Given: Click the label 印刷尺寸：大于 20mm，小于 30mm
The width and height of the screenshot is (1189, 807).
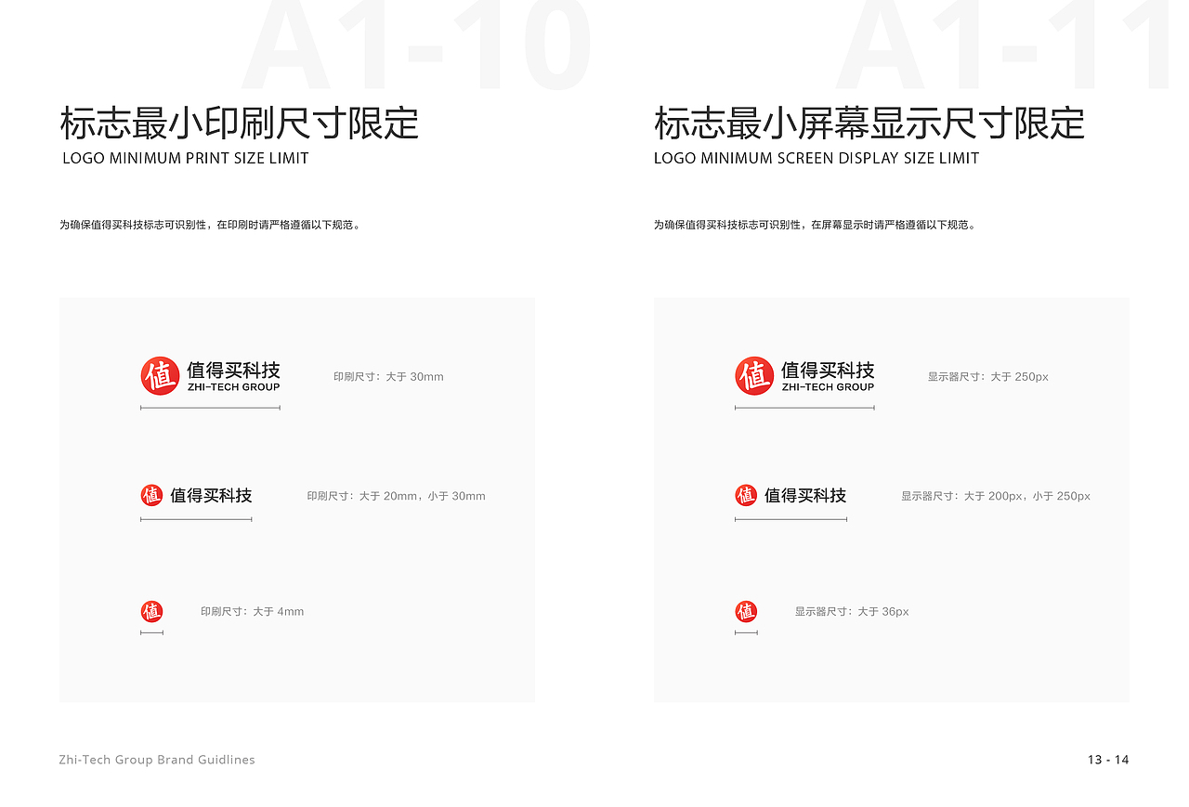Looking at the screenshot, I should pyautogui.click(x=396, y=496).
